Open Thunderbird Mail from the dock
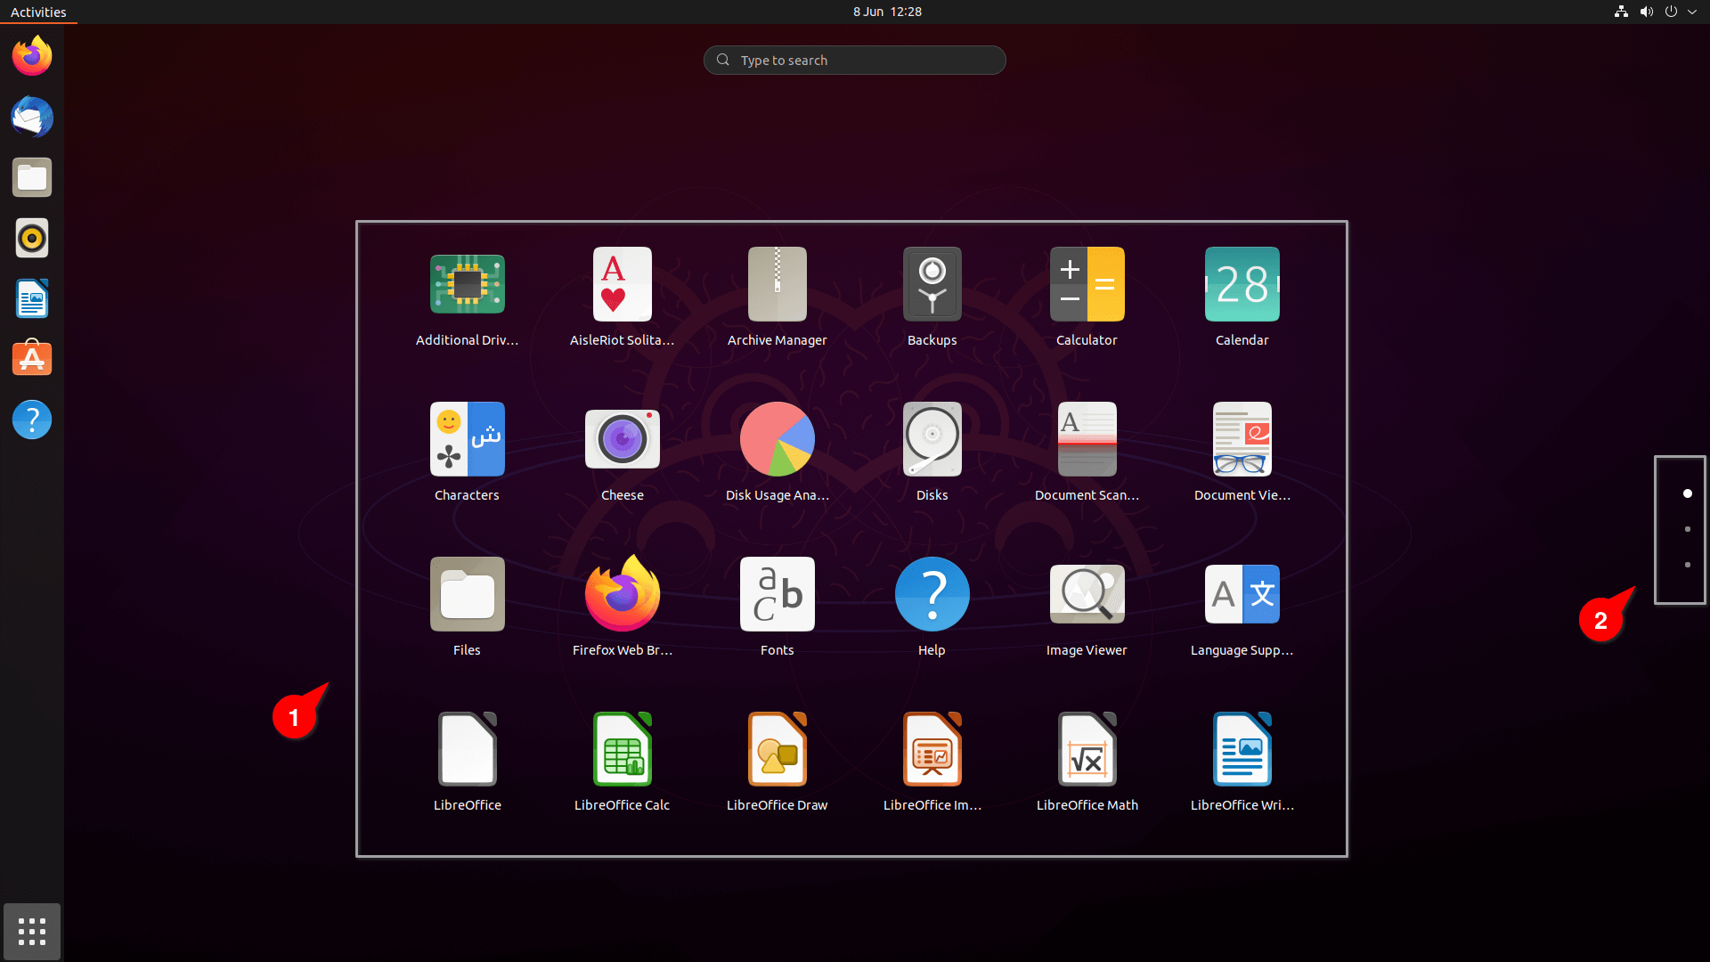 point(31,117)
